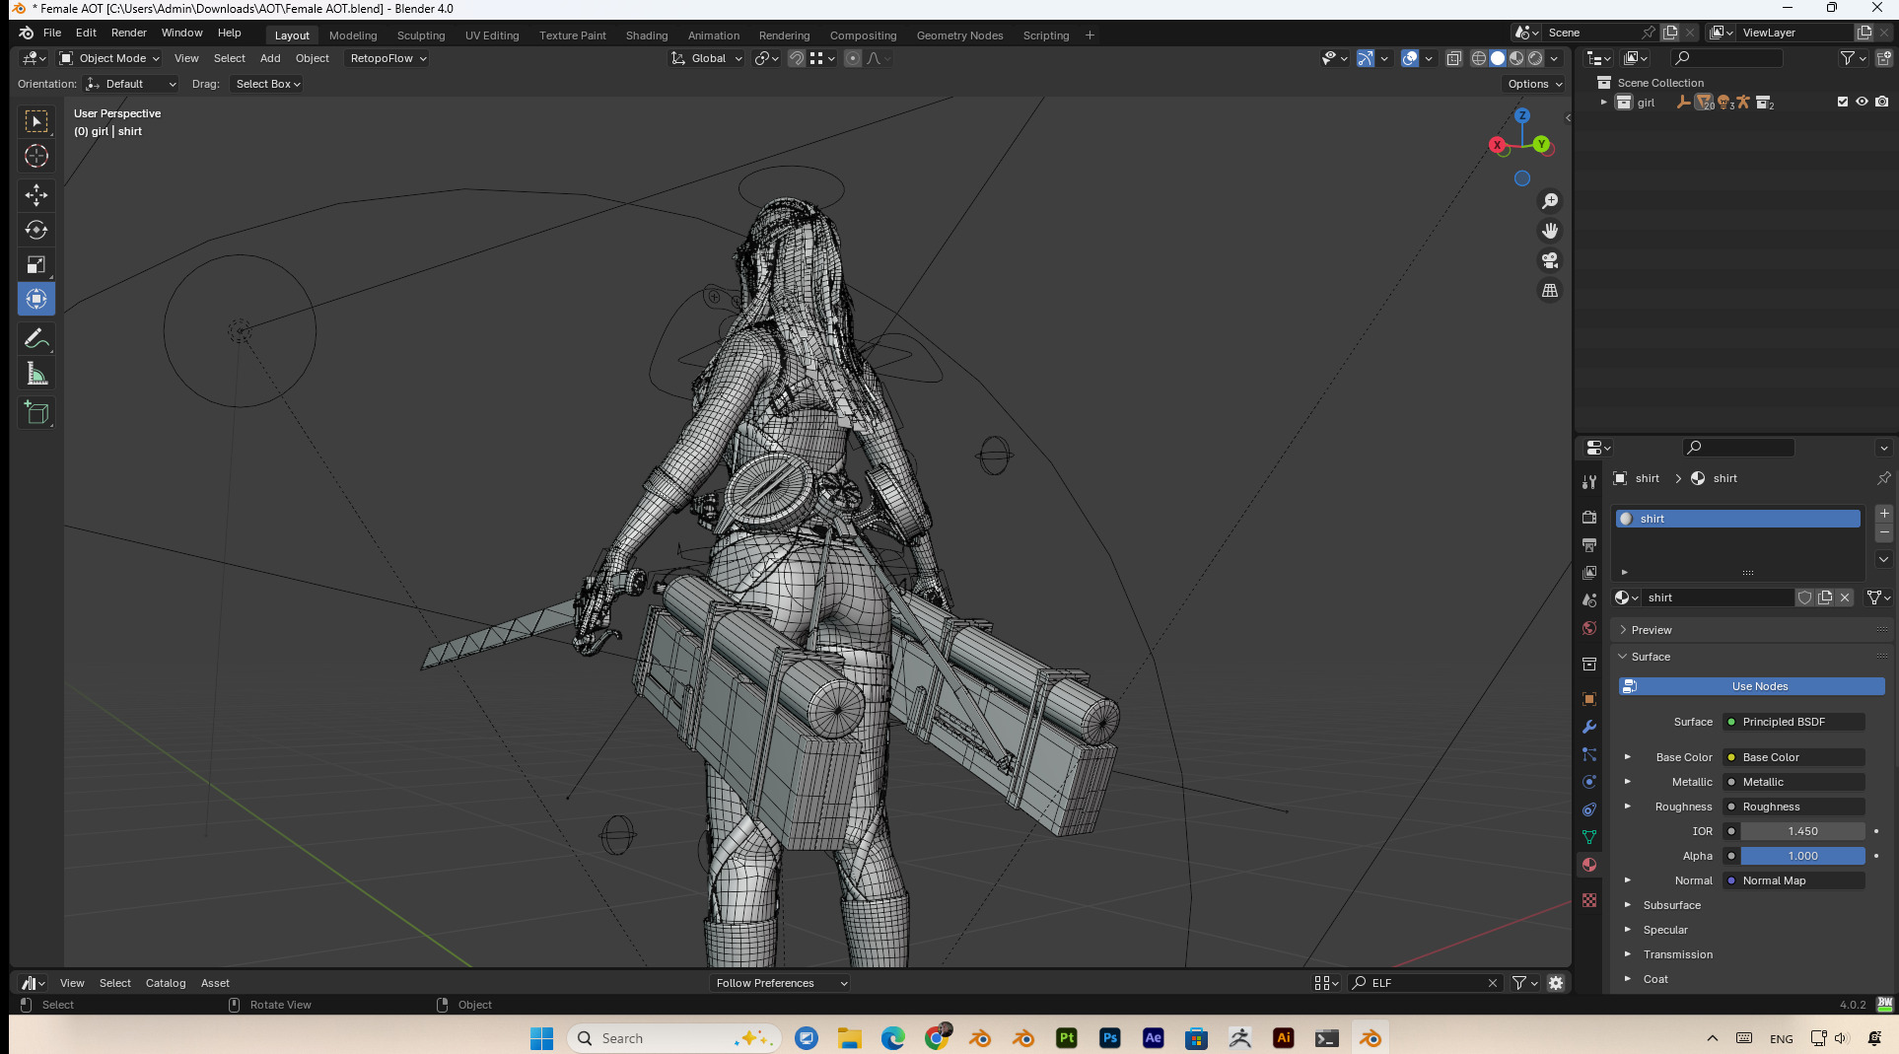Select the shirt material slot
The image size is (1899, 1054).
pyautogui.click(x=1737, y=519)
